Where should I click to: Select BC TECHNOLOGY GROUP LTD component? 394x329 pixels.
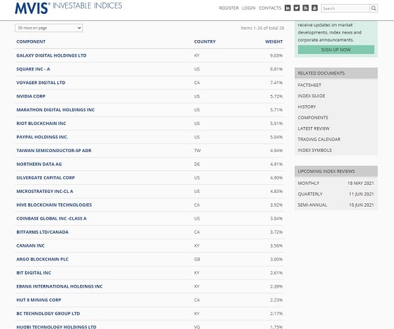(48, 313)
